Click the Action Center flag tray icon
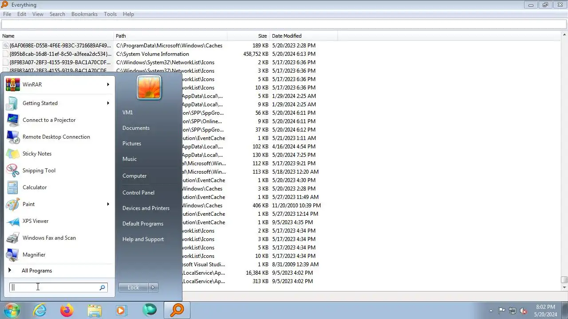 tap(501, 311)
